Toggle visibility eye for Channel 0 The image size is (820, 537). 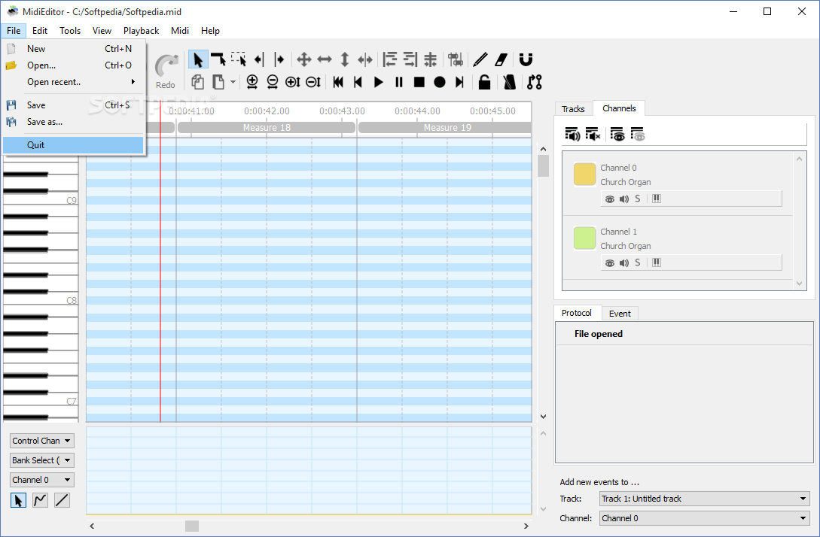pos(610,199)
